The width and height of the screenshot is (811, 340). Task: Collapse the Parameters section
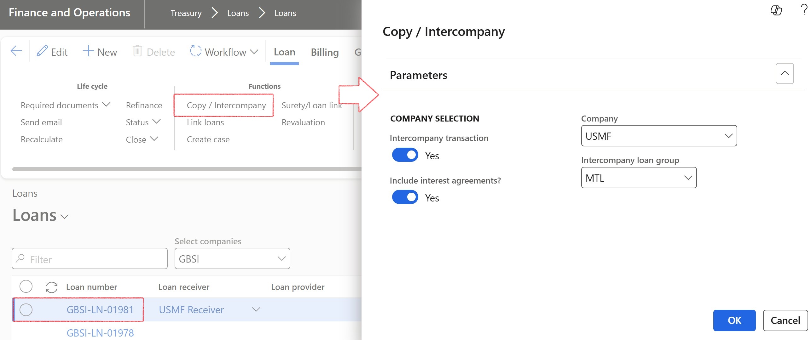coord(785,73)
